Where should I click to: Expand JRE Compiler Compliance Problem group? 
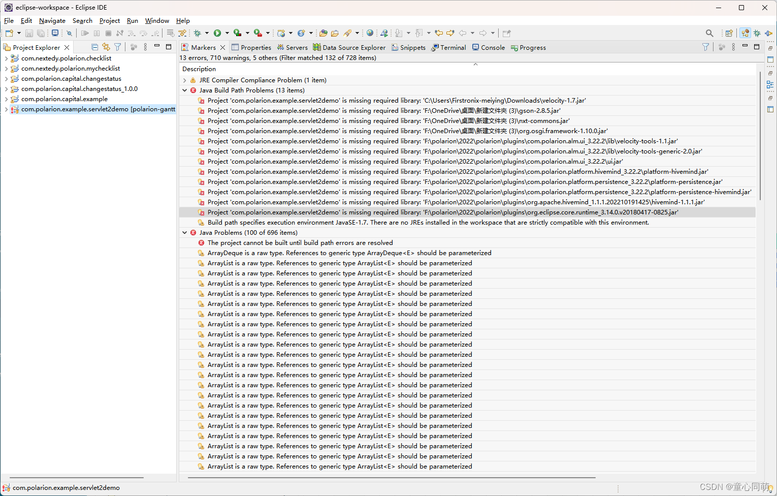coord(185,80)
